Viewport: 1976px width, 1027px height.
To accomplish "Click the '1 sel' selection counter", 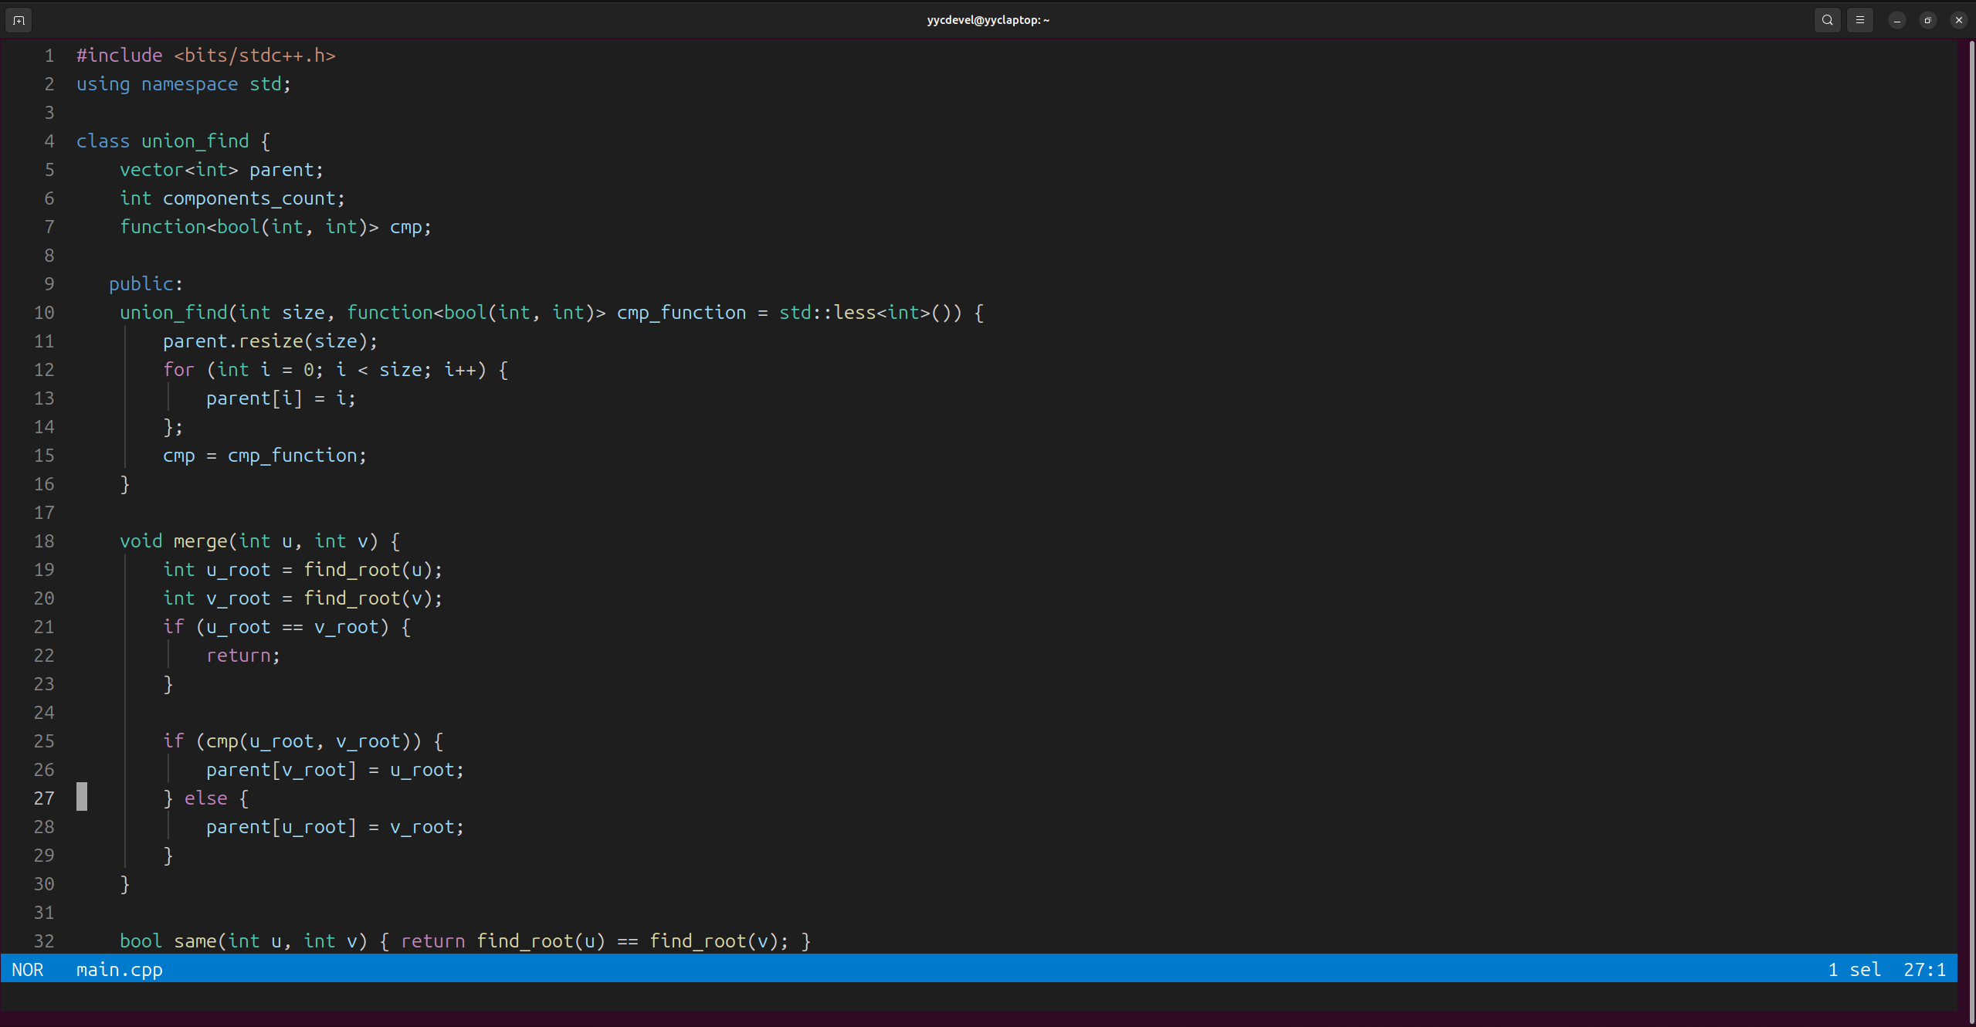I will click(x=1854, y=969).
